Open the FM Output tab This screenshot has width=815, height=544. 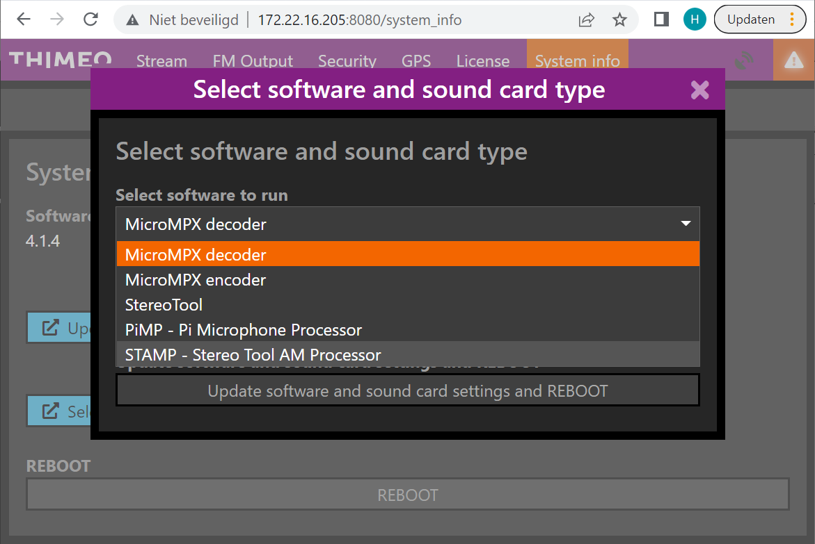[253, 60]
